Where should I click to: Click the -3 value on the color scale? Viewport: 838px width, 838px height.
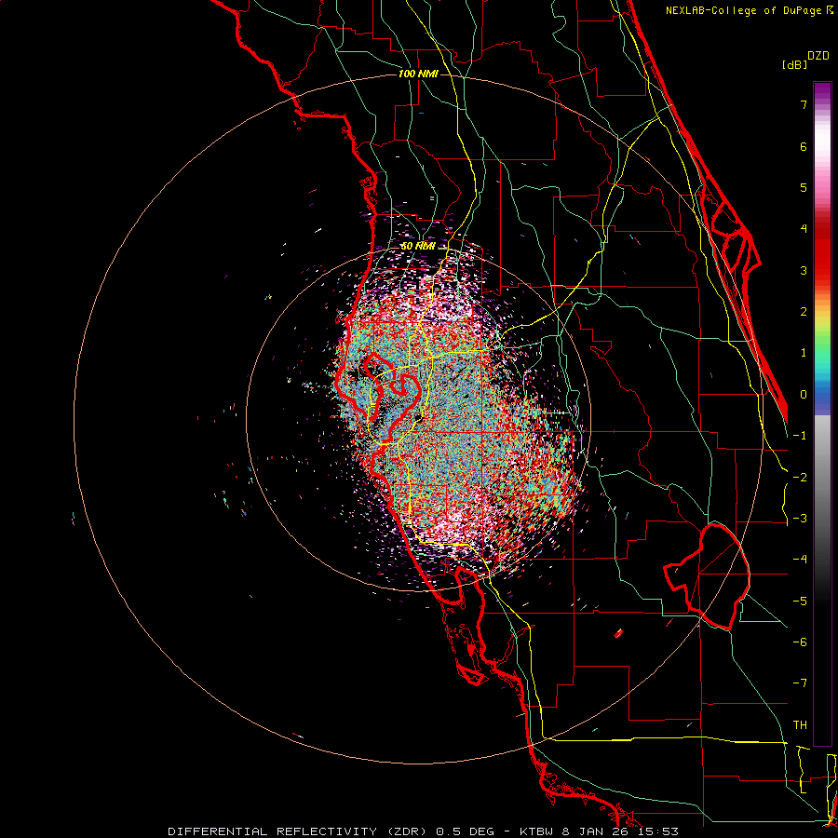coord(800,519)
